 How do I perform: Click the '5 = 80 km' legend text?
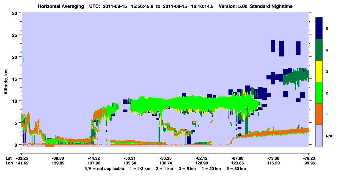236,169
